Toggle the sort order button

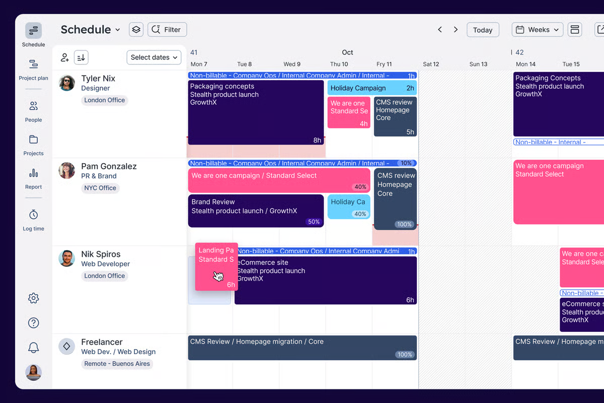click(81, 57)
